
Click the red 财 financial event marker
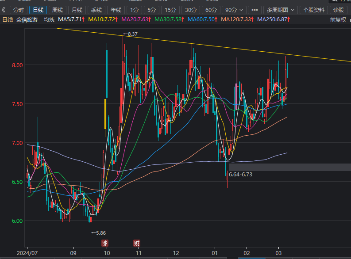coord(137,243)
